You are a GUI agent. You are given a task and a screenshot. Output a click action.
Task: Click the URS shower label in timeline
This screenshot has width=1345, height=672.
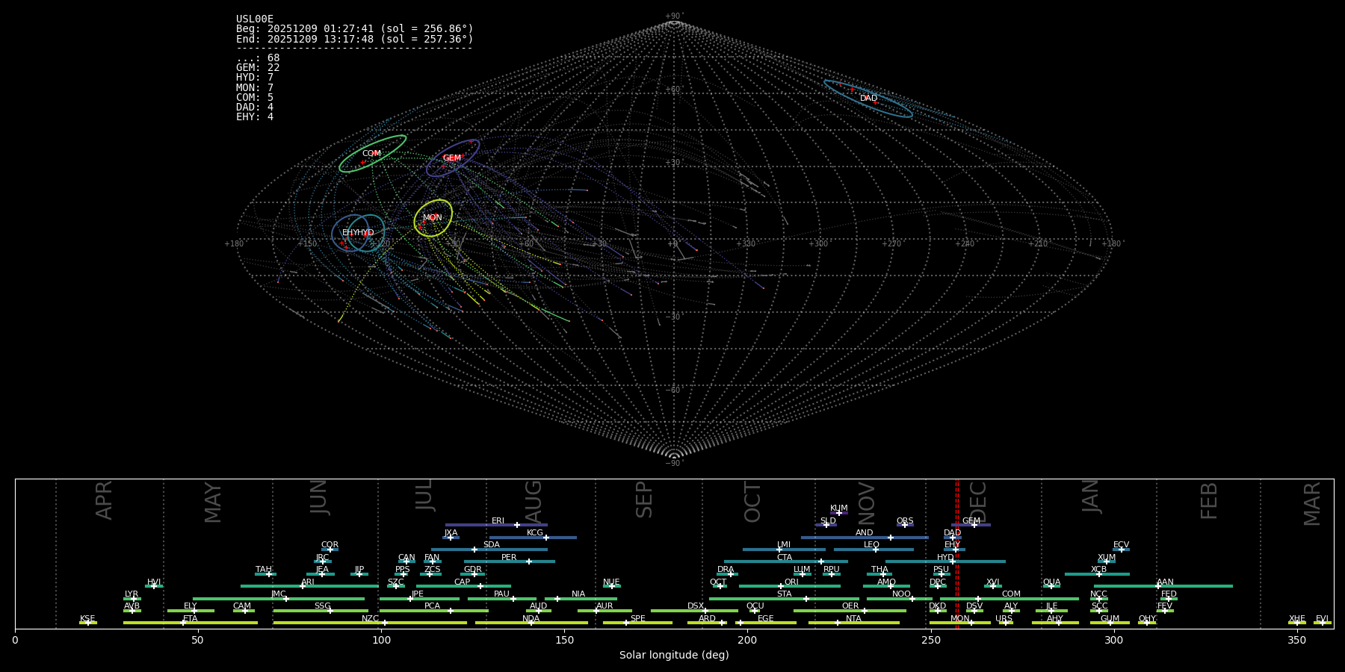click(1004, 619)
